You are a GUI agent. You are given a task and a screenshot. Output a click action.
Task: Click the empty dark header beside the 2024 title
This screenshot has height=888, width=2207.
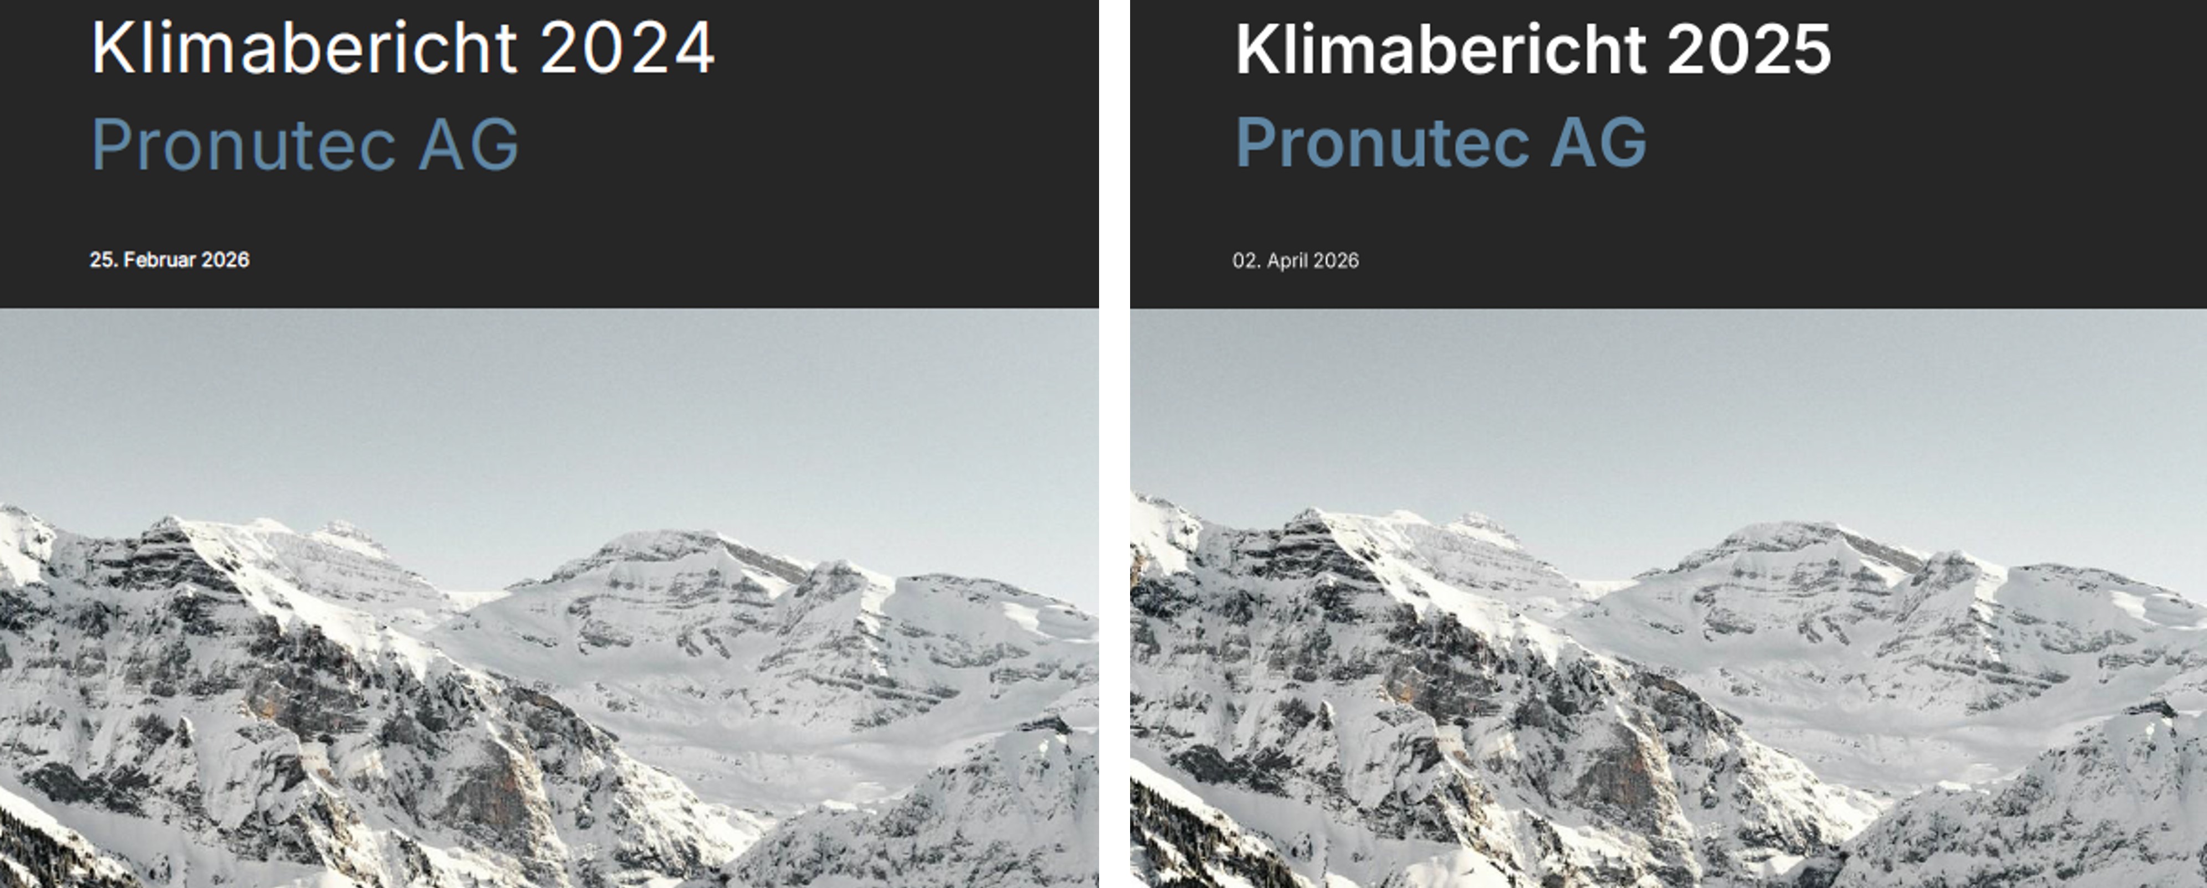coord(900,128)
